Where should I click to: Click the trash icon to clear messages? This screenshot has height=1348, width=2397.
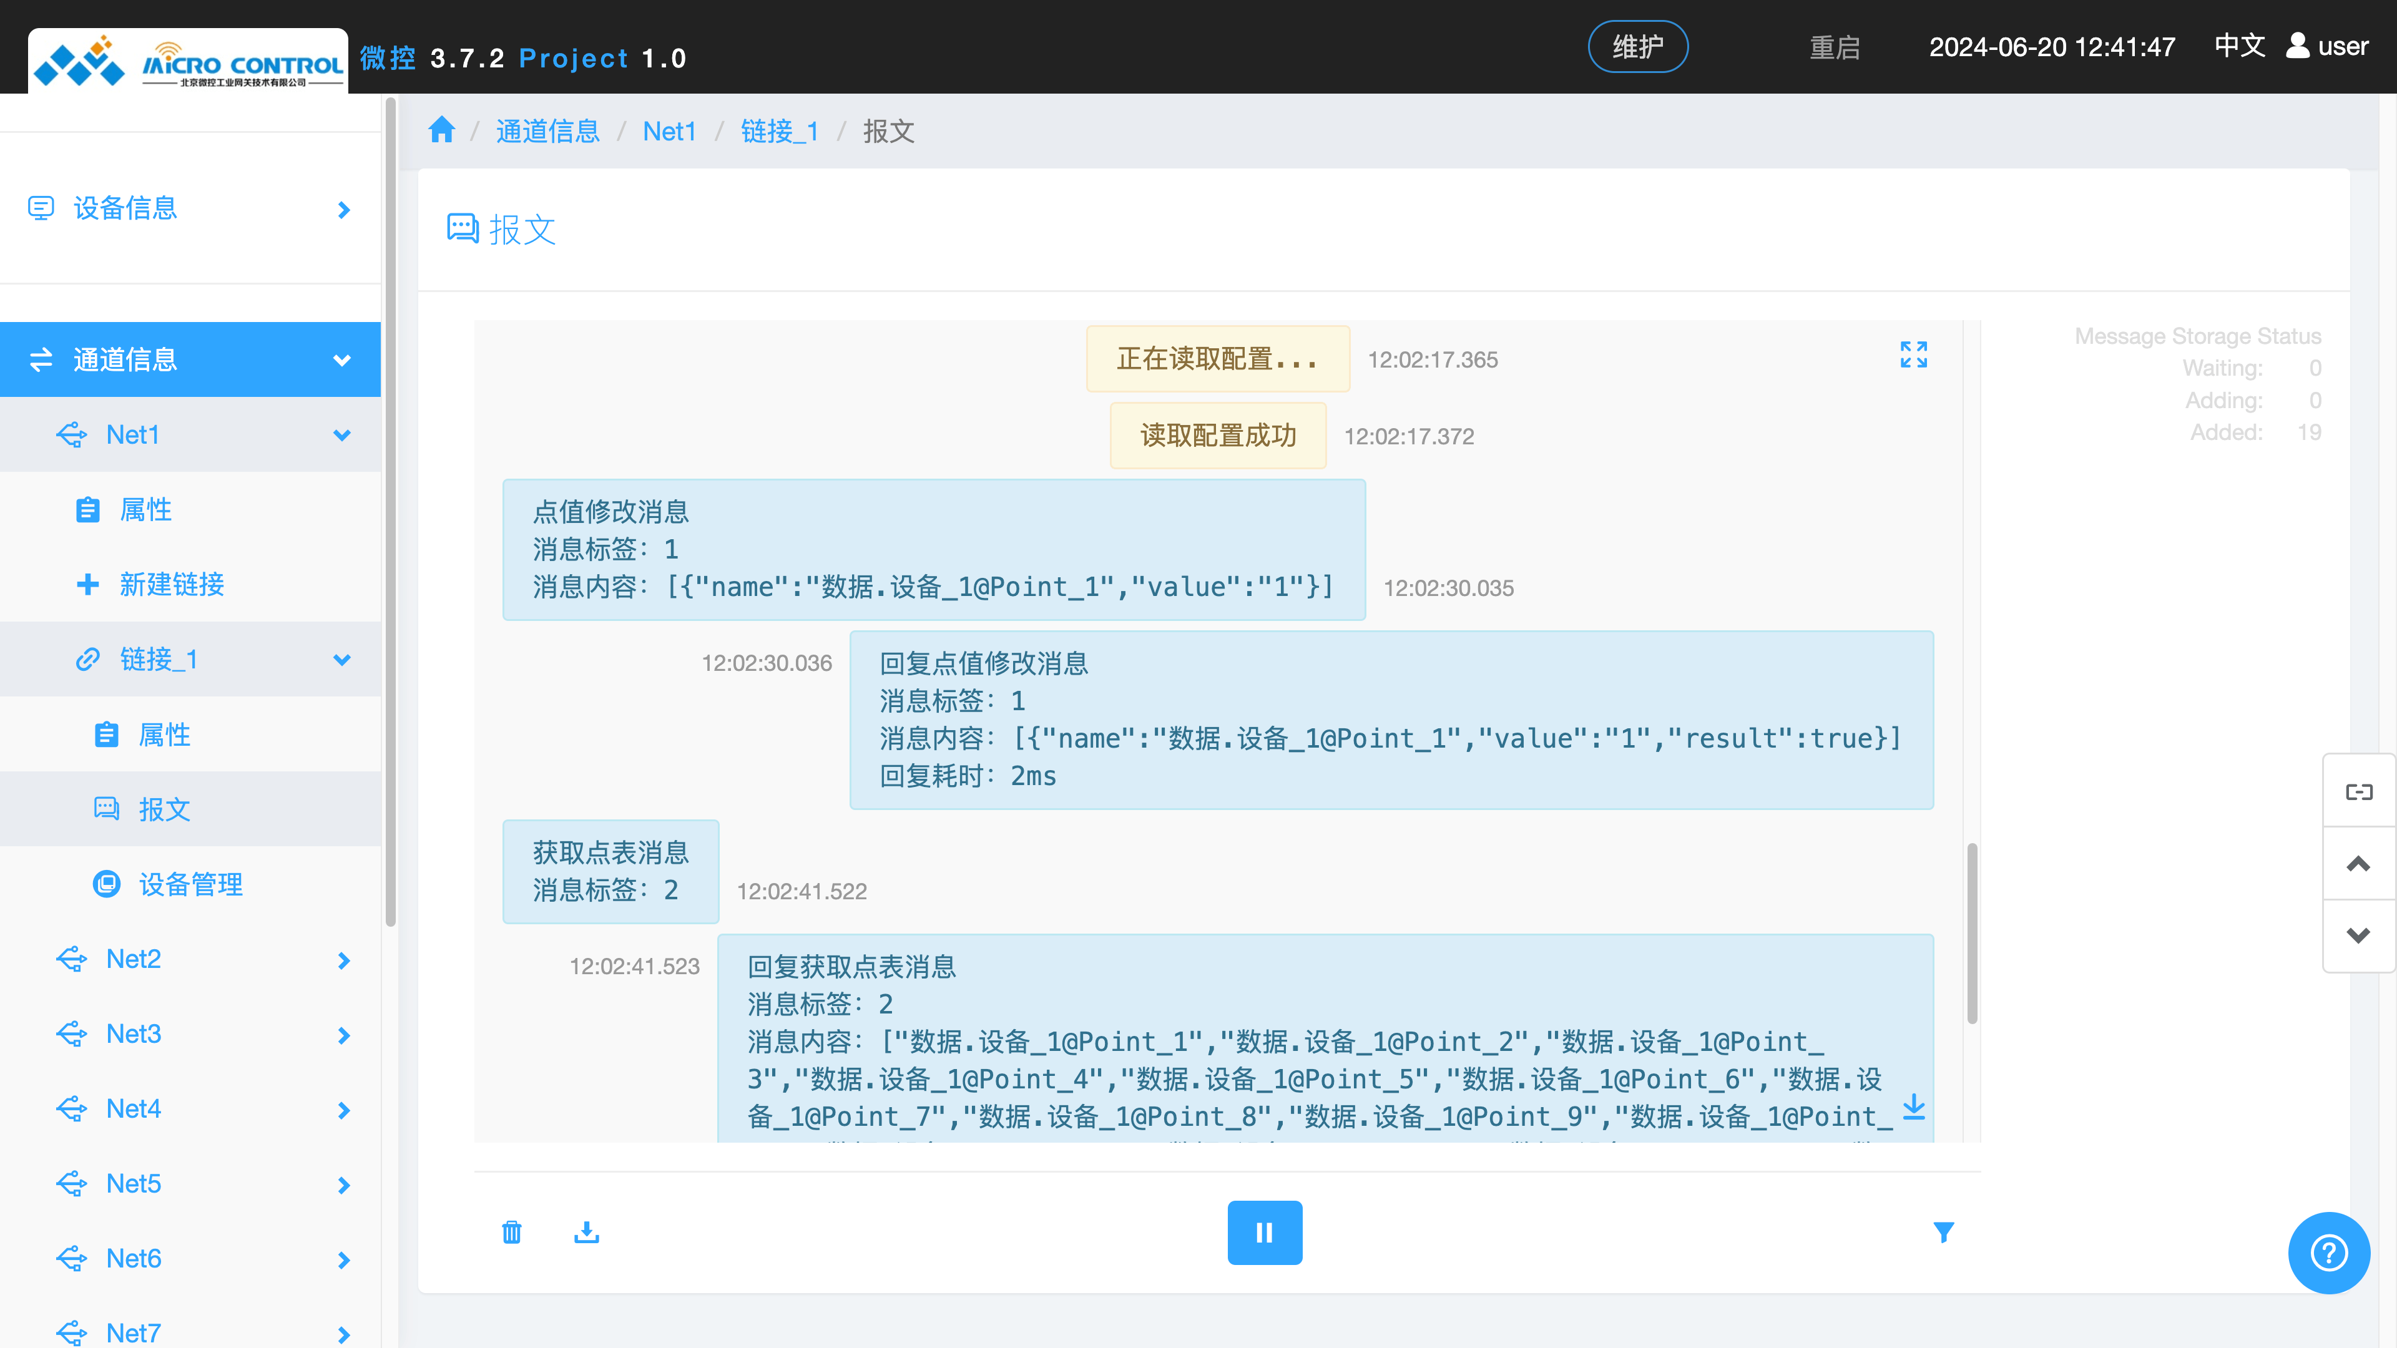tap(512, 1233)
